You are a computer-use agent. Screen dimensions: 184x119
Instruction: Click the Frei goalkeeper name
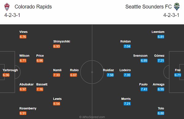[x=178, y=70]
